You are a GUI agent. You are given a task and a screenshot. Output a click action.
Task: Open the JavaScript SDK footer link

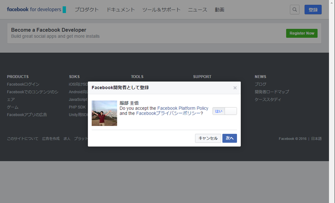[x=78, y=100]
